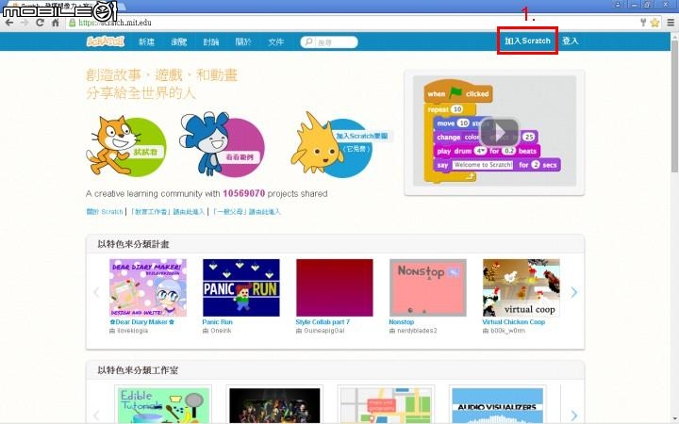This screenshot has height=424, width=679.
Task: Show previous featured projects with left arrow
Action: click(x=96, y=292)
